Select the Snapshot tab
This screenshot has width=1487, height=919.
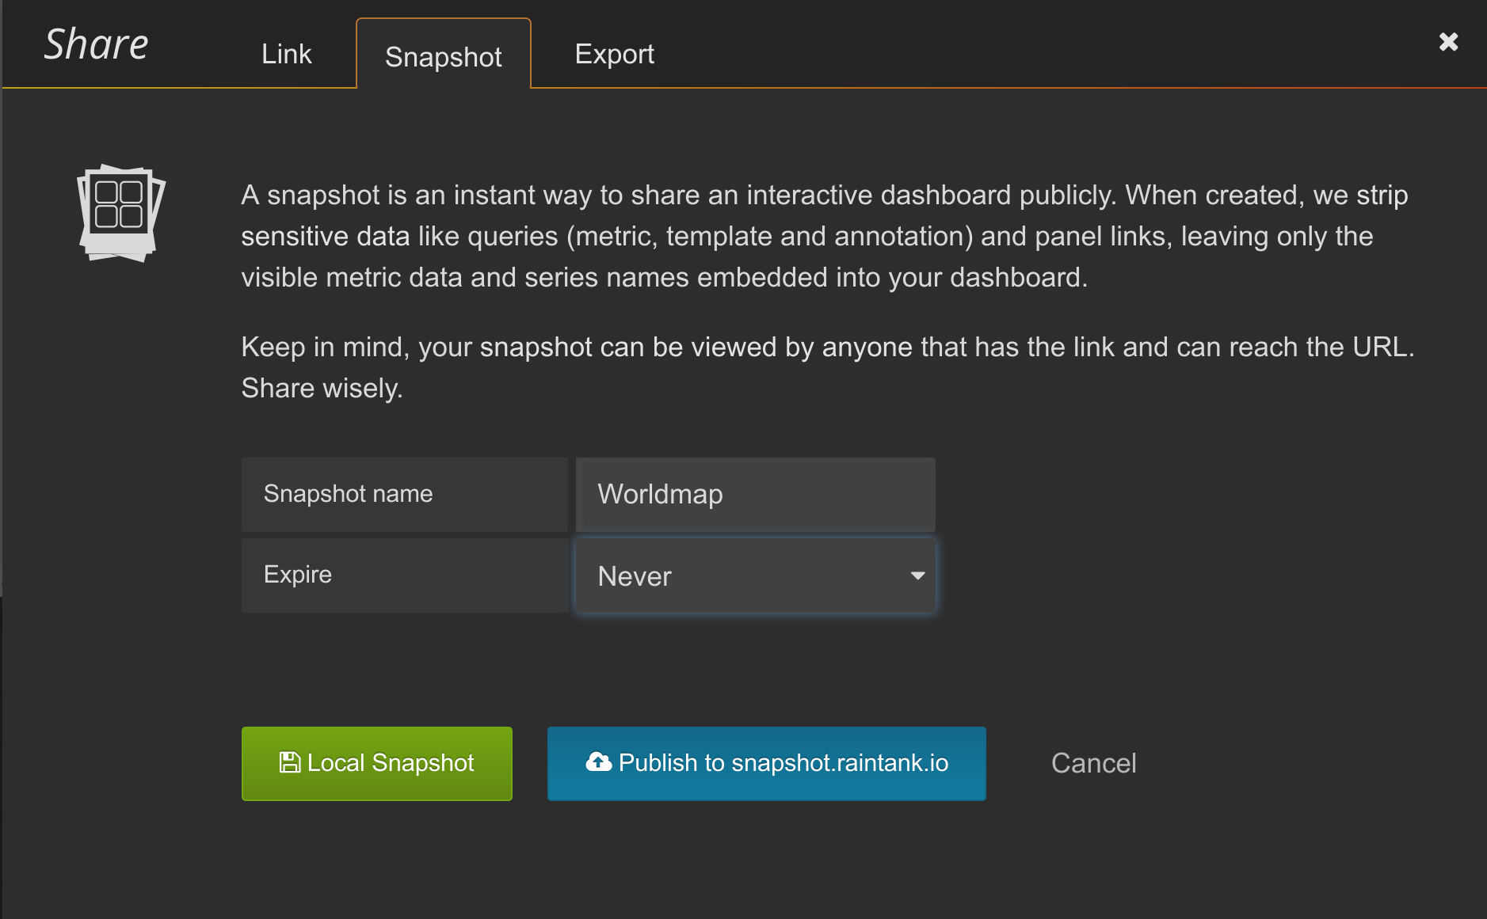pyautogui.click(x=443, y=56)
